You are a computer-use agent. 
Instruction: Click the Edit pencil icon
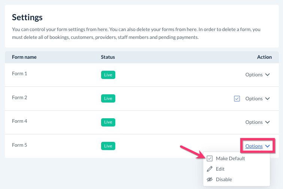[210, 169]
